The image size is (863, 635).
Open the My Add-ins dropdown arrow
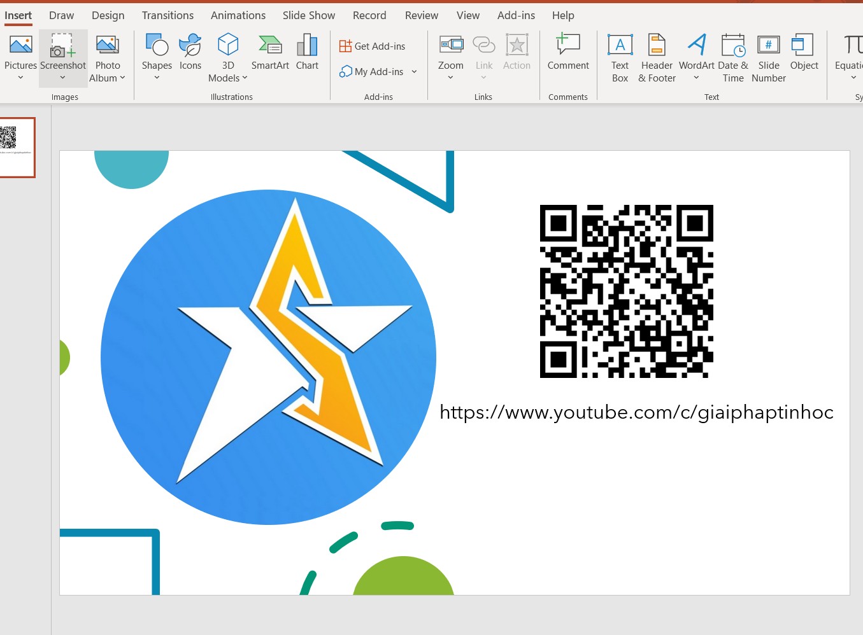(x=414, y=72)
